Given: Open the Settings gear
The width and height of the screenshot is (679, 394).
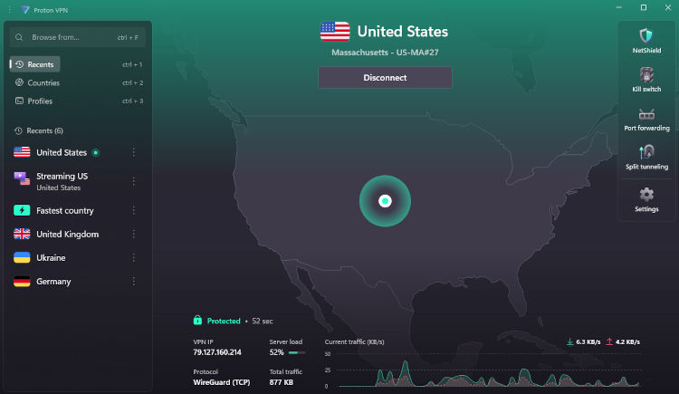Looking at the screenshot, I should coord(646,195).
